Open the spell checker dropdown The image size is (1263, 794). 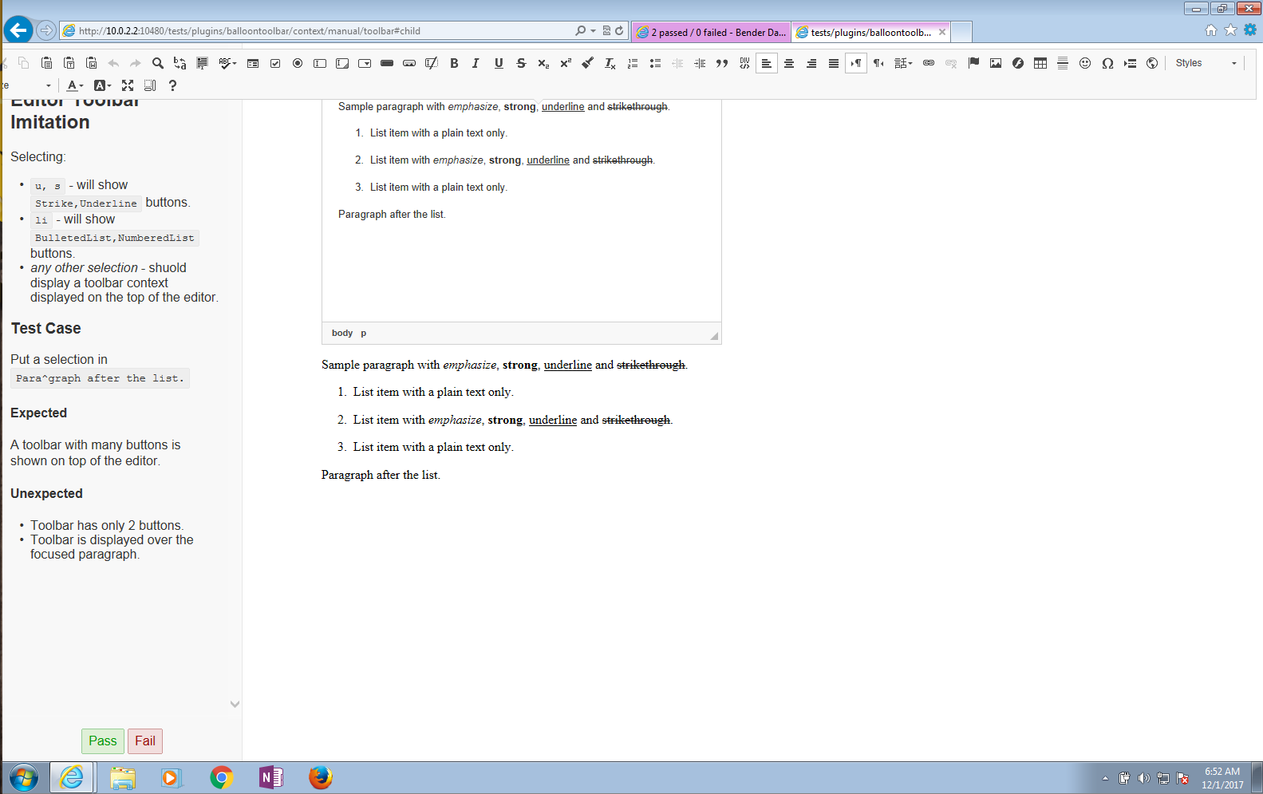point(227,63)
